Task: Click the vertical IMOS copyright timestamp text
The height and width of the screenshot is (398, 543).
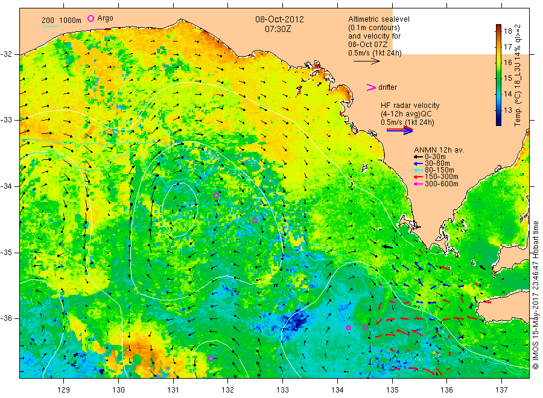Action: [x=536, y=295]
